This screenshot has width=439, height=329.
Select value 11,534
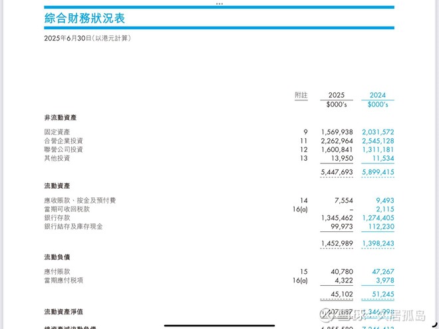click(x=383, y=158)
